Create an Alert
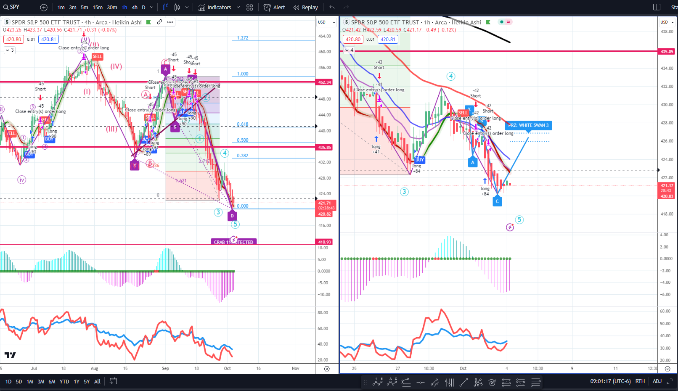 pos(274,7)
